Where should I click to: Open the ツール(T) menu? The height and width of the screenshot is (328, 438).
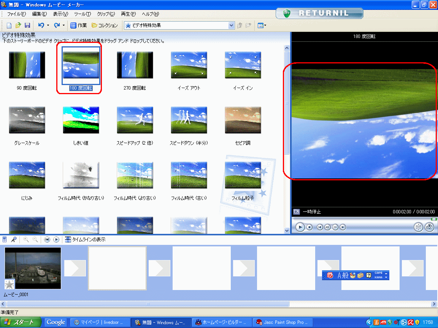click(x=83, y=14)
